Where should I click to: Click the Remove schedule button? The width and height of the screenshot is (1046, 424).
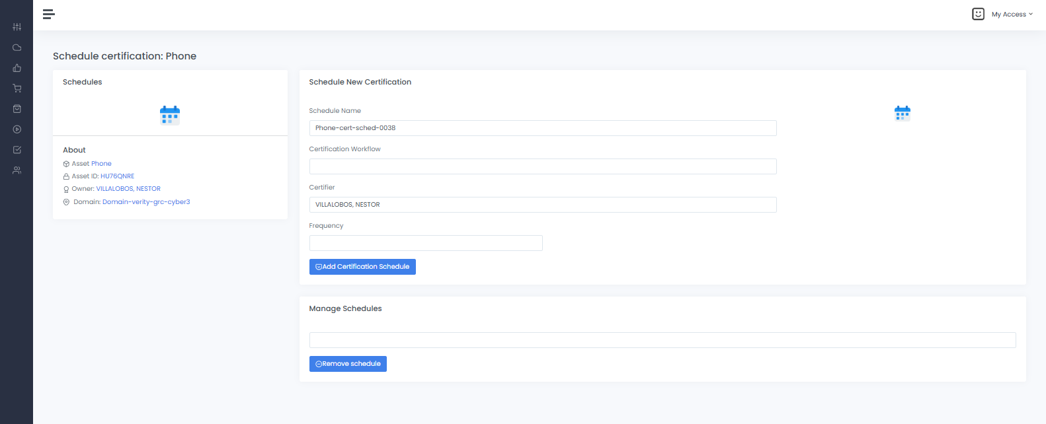pos(348,364)
